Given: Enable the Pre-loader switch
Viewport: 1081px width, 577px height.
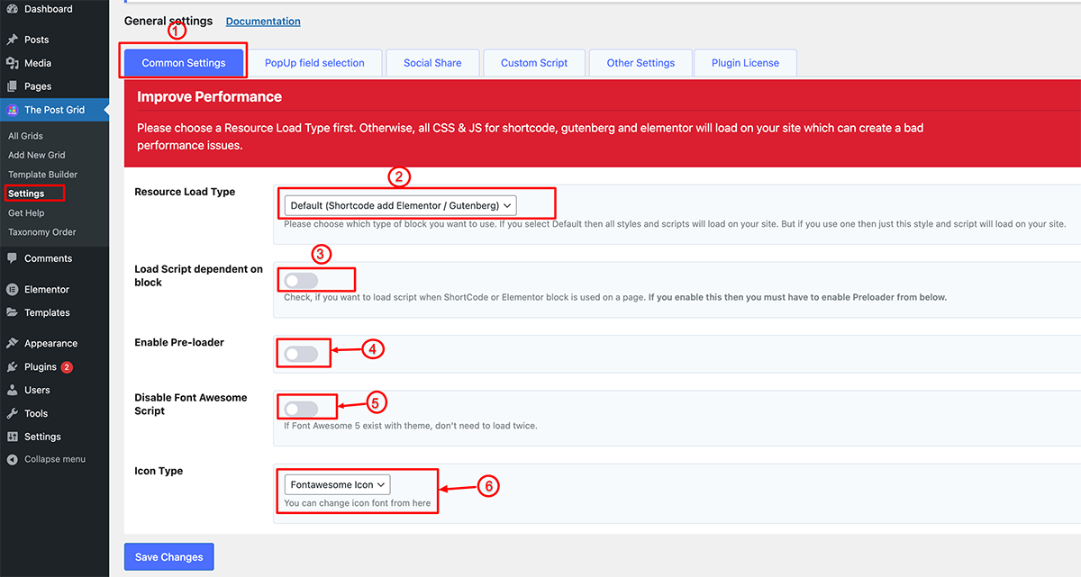Looking at the screenshot, I should coord(301,355).
